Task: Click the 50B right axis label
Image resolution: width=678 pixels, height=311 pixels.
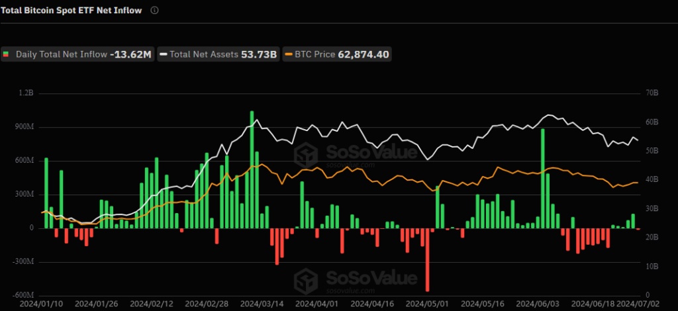Action: [652, 151]
